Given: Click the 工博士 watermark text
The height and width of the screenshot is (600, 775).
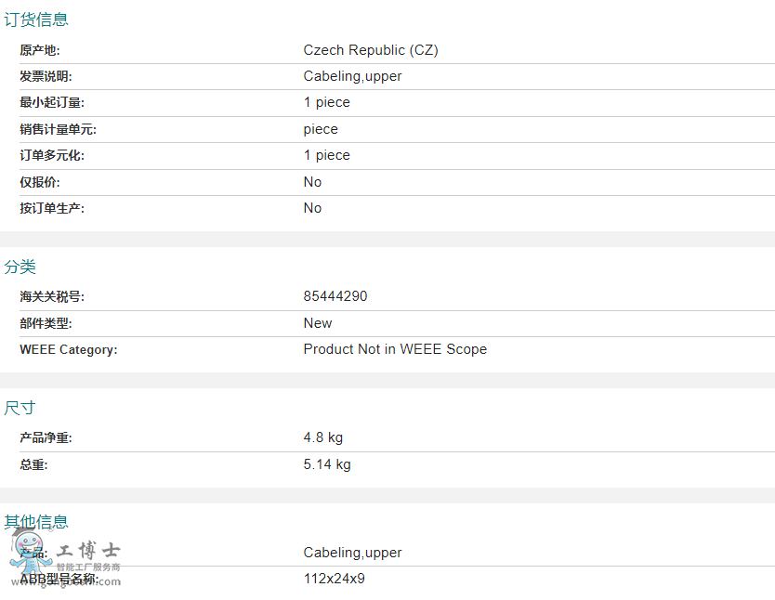Looking at the screenshot, I should pos(89,550).
